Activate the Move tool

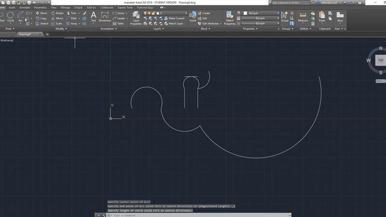(x=42, y=13)
